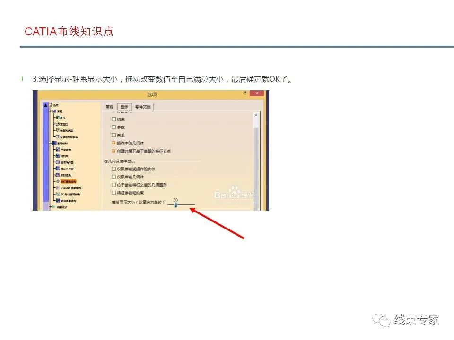Click the 协同基础结构 node icon
The image size is (454, 340).
point(58,200)
